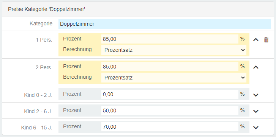276x137 pixels.
Task: Click Prozent label in Kind 0 - 2 J. row
Action: pyautogui.click(x=72, y=94)
